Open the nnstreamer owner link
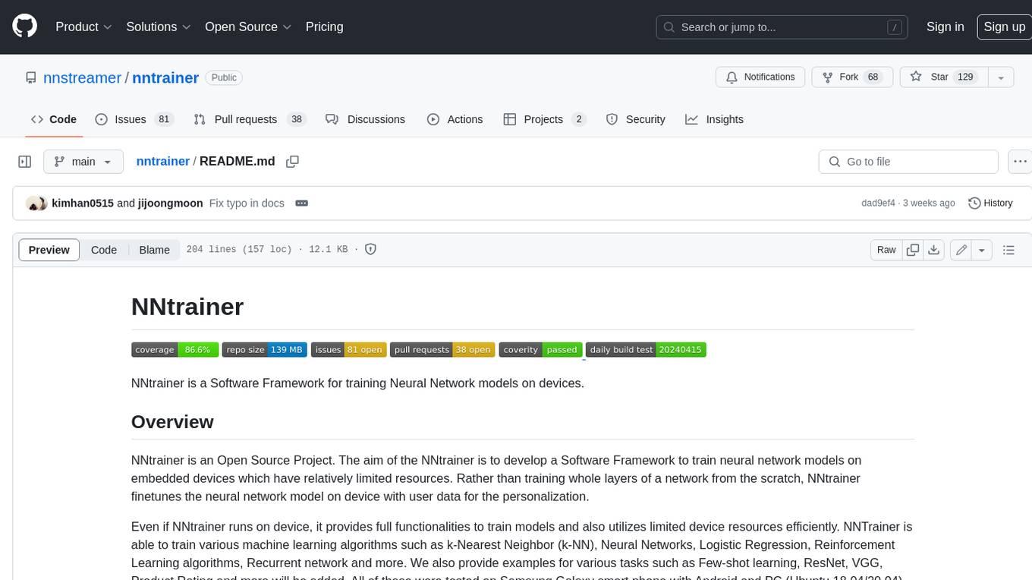The height and width of the screenshot is (580, 1032). [82, 77]
